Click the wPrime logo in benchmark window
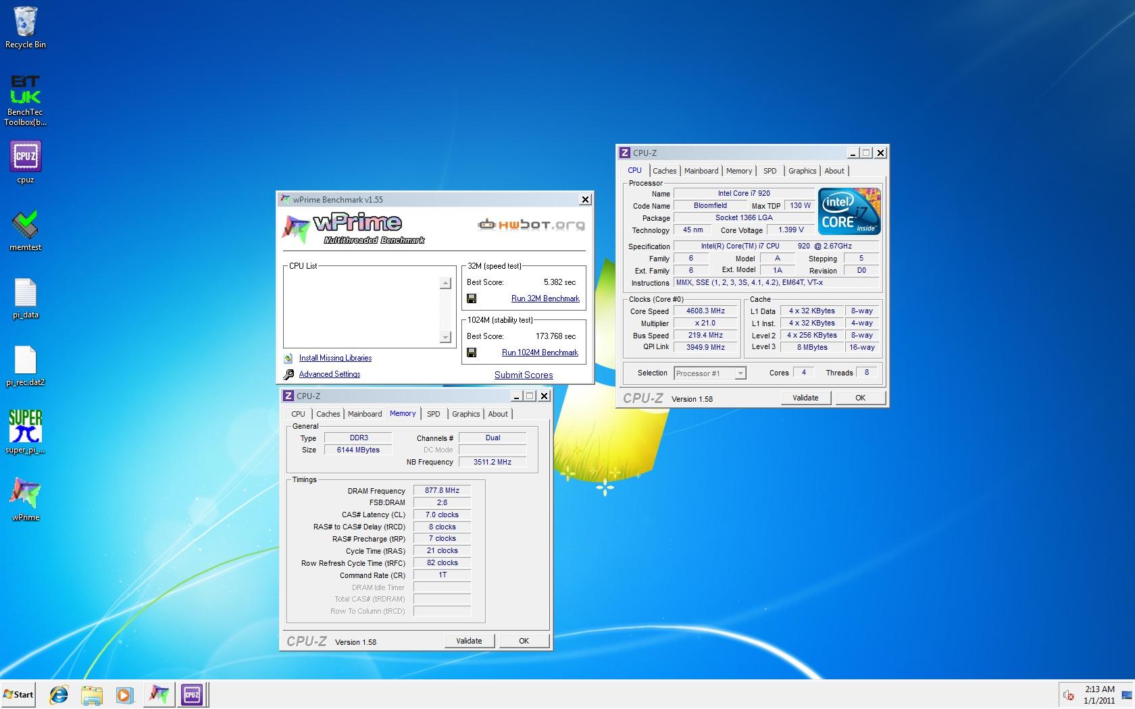This screenshot has width=1135, height=709. click(352, 229)
